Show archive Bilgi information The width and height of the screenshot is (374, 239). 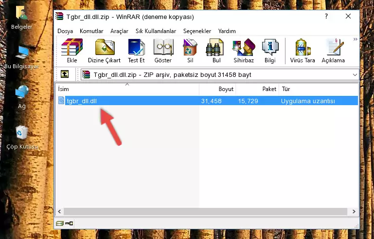270,51
